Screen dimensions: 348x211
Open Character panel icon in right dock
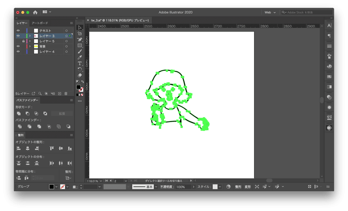[x=329, y=26]
